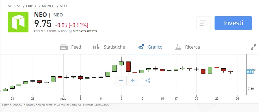Image resolution: width=259 pixels, height=112 pixels.
Task: Switch to the Statistiche tab
Action: [x=109, y=47]
